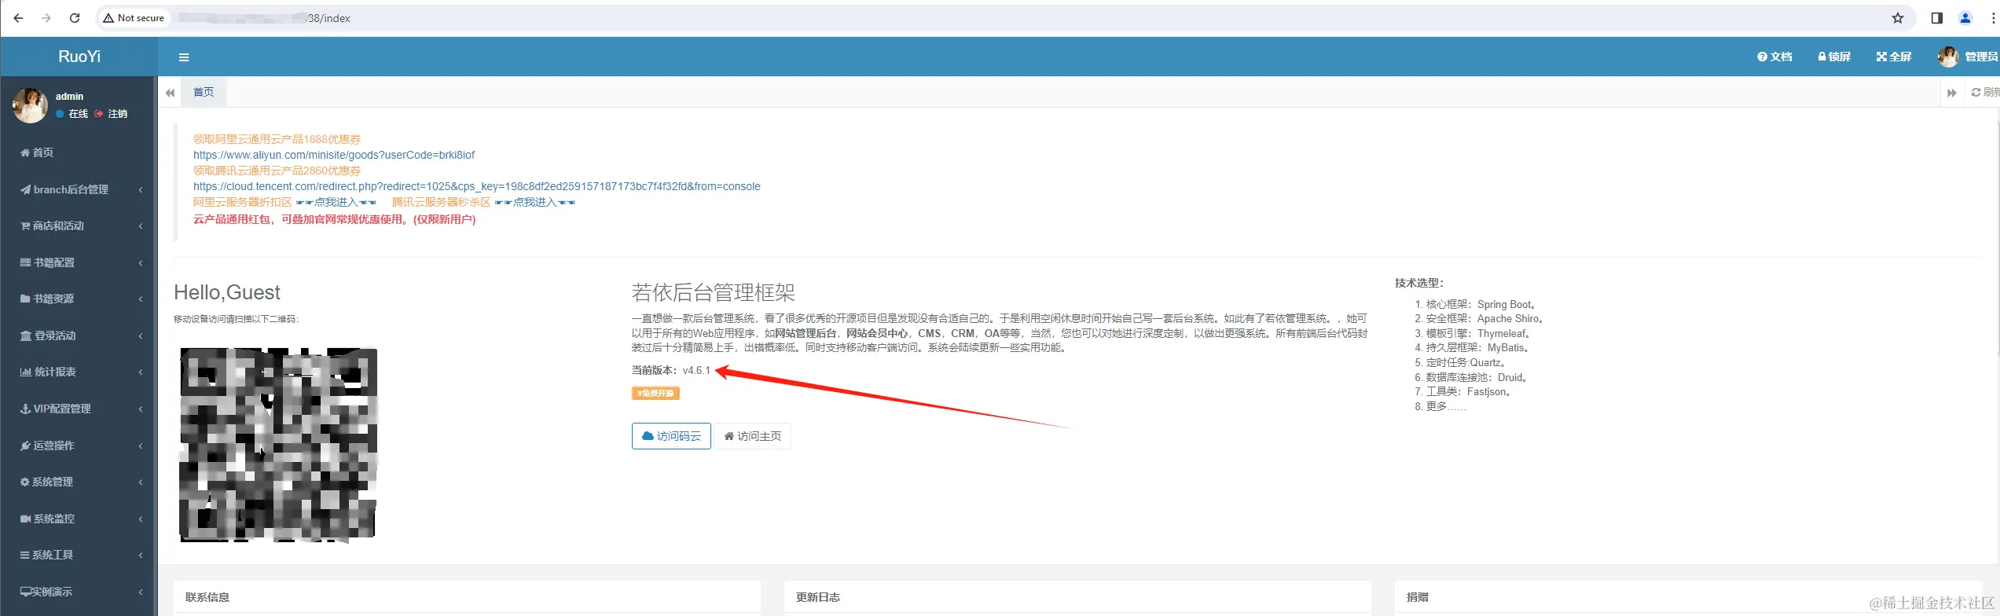2000x616 pixels.
Task: Click the browser back arrow
Action: (18, 18)
